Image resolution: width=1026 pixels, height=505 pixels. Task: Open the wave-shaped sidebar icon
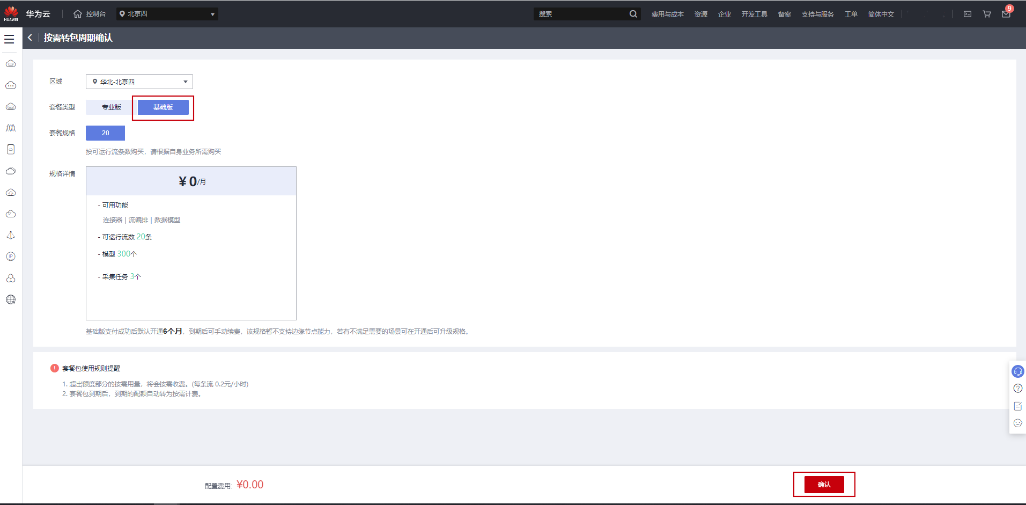tap(11, 128)
